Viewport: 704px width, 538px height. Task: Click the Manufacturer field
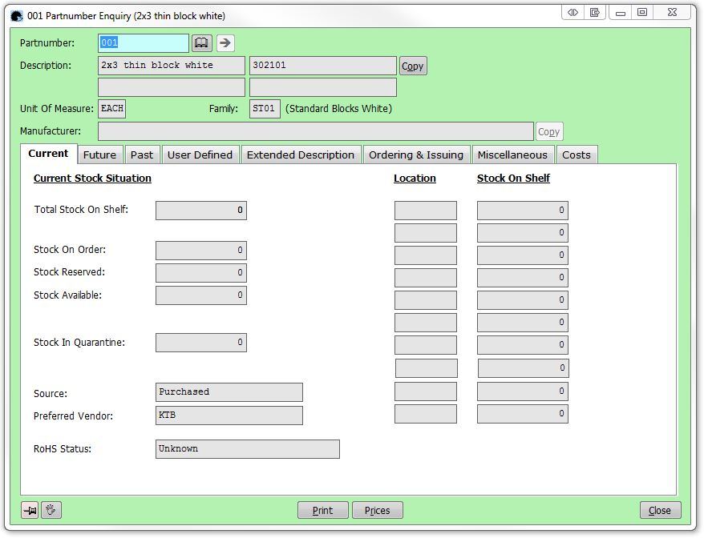coord(316,132)
